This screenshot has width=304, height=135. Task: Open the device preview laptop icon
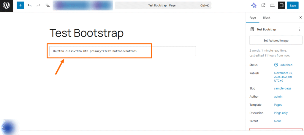[x=273, y=5]
